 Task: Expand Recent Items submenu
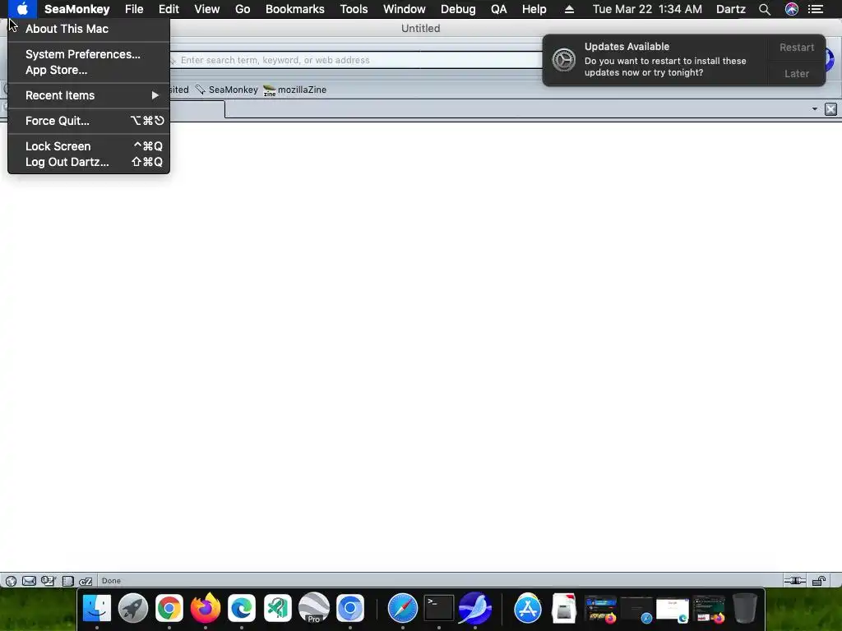(89, 95)
